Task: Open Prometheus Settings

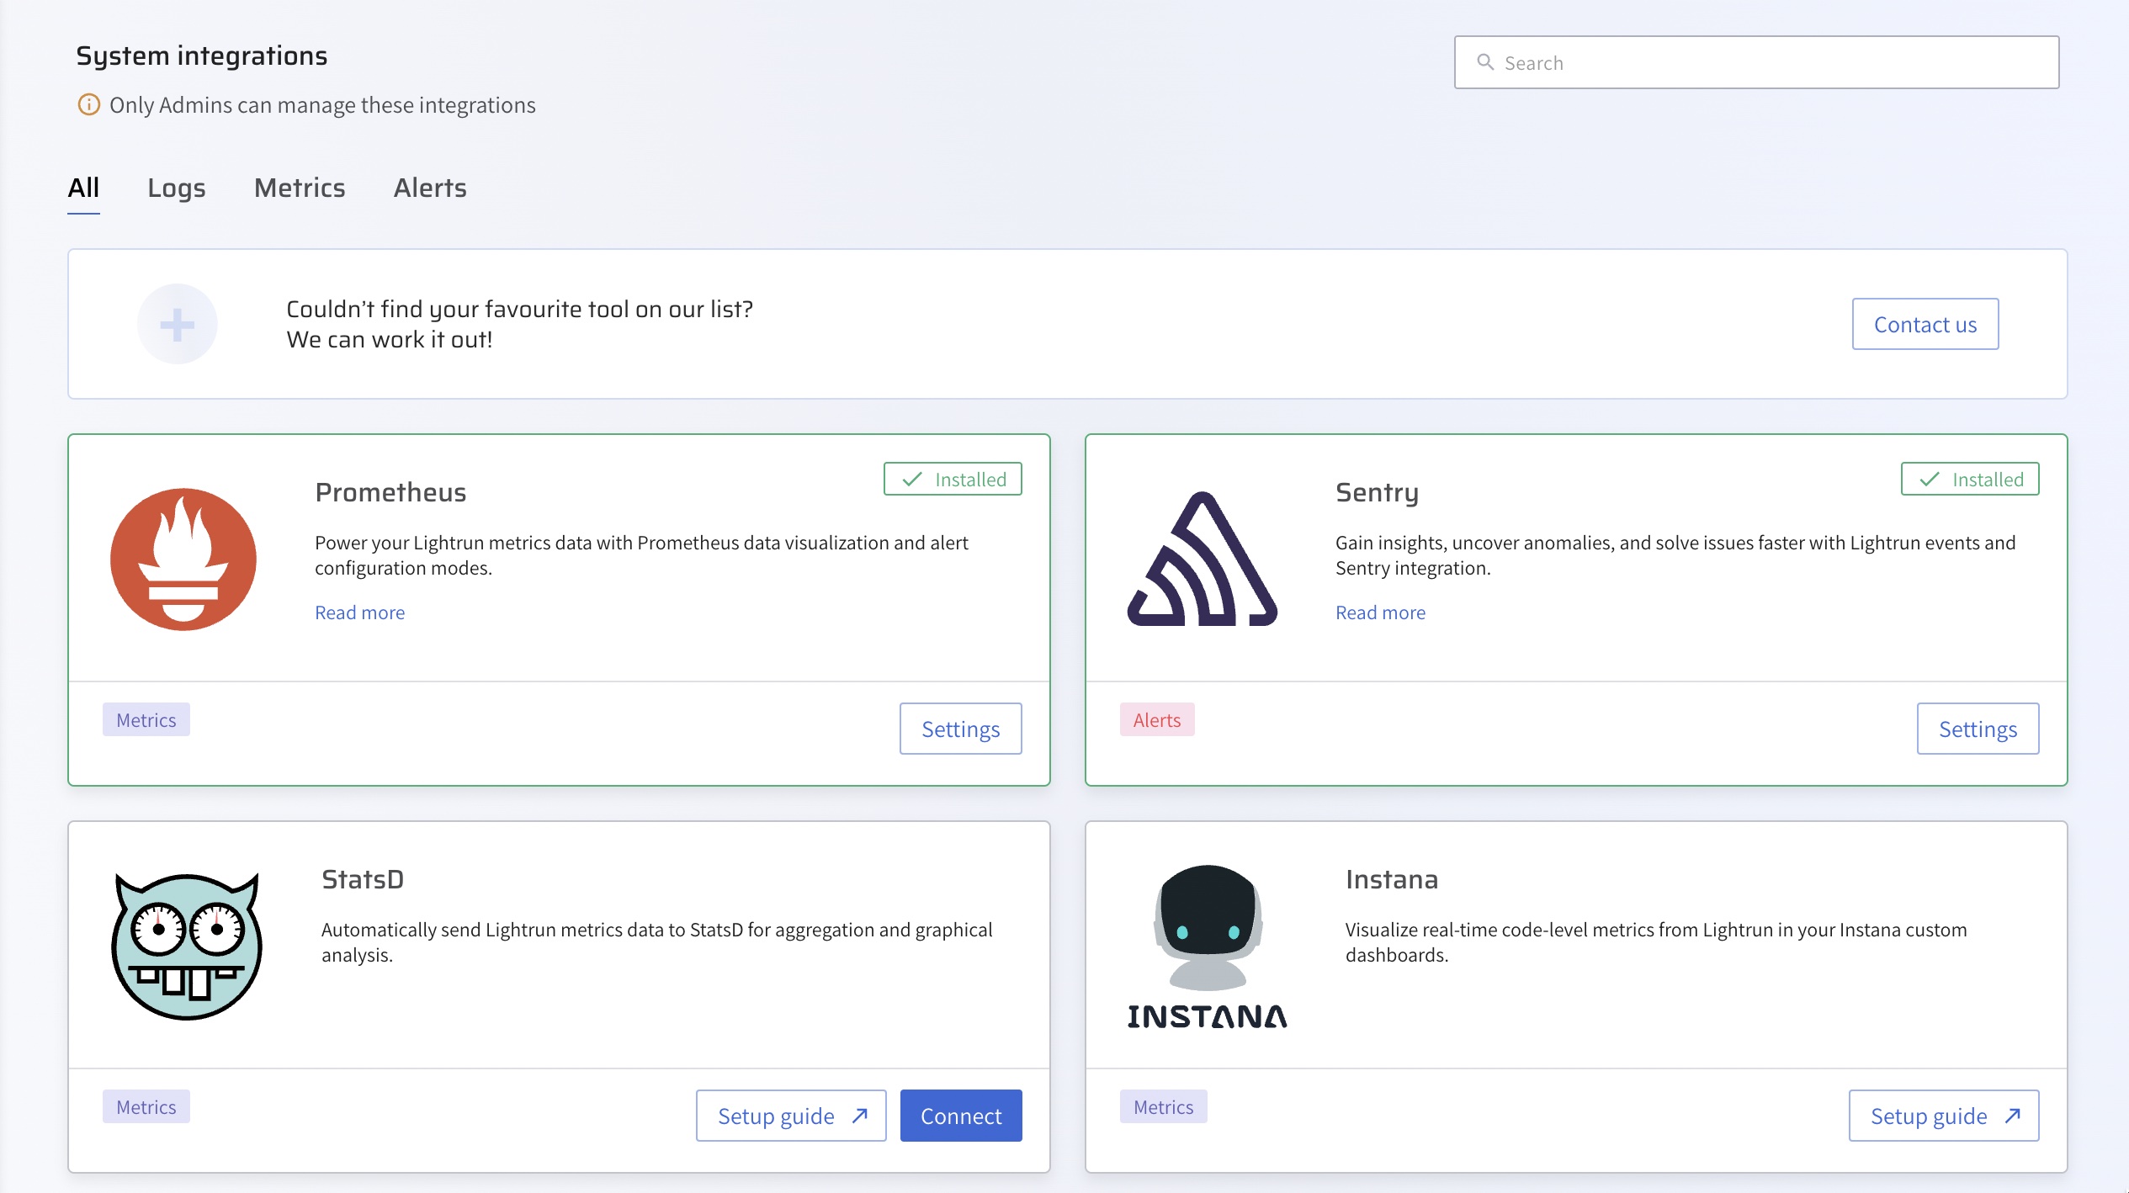Action: pos(960,729)
